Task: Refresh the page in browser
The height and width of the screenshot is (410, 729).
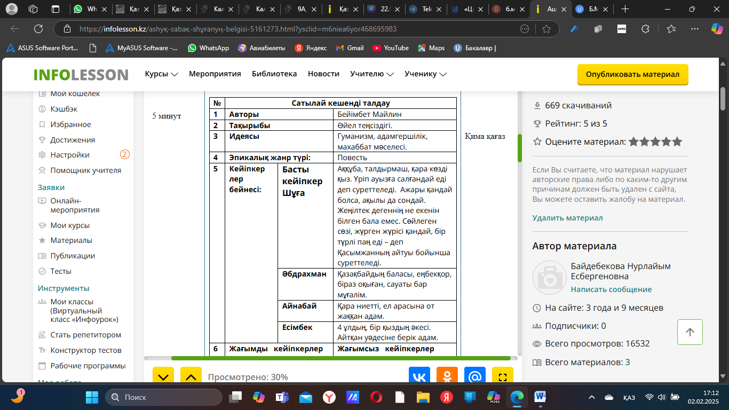Action: (38, 29)
